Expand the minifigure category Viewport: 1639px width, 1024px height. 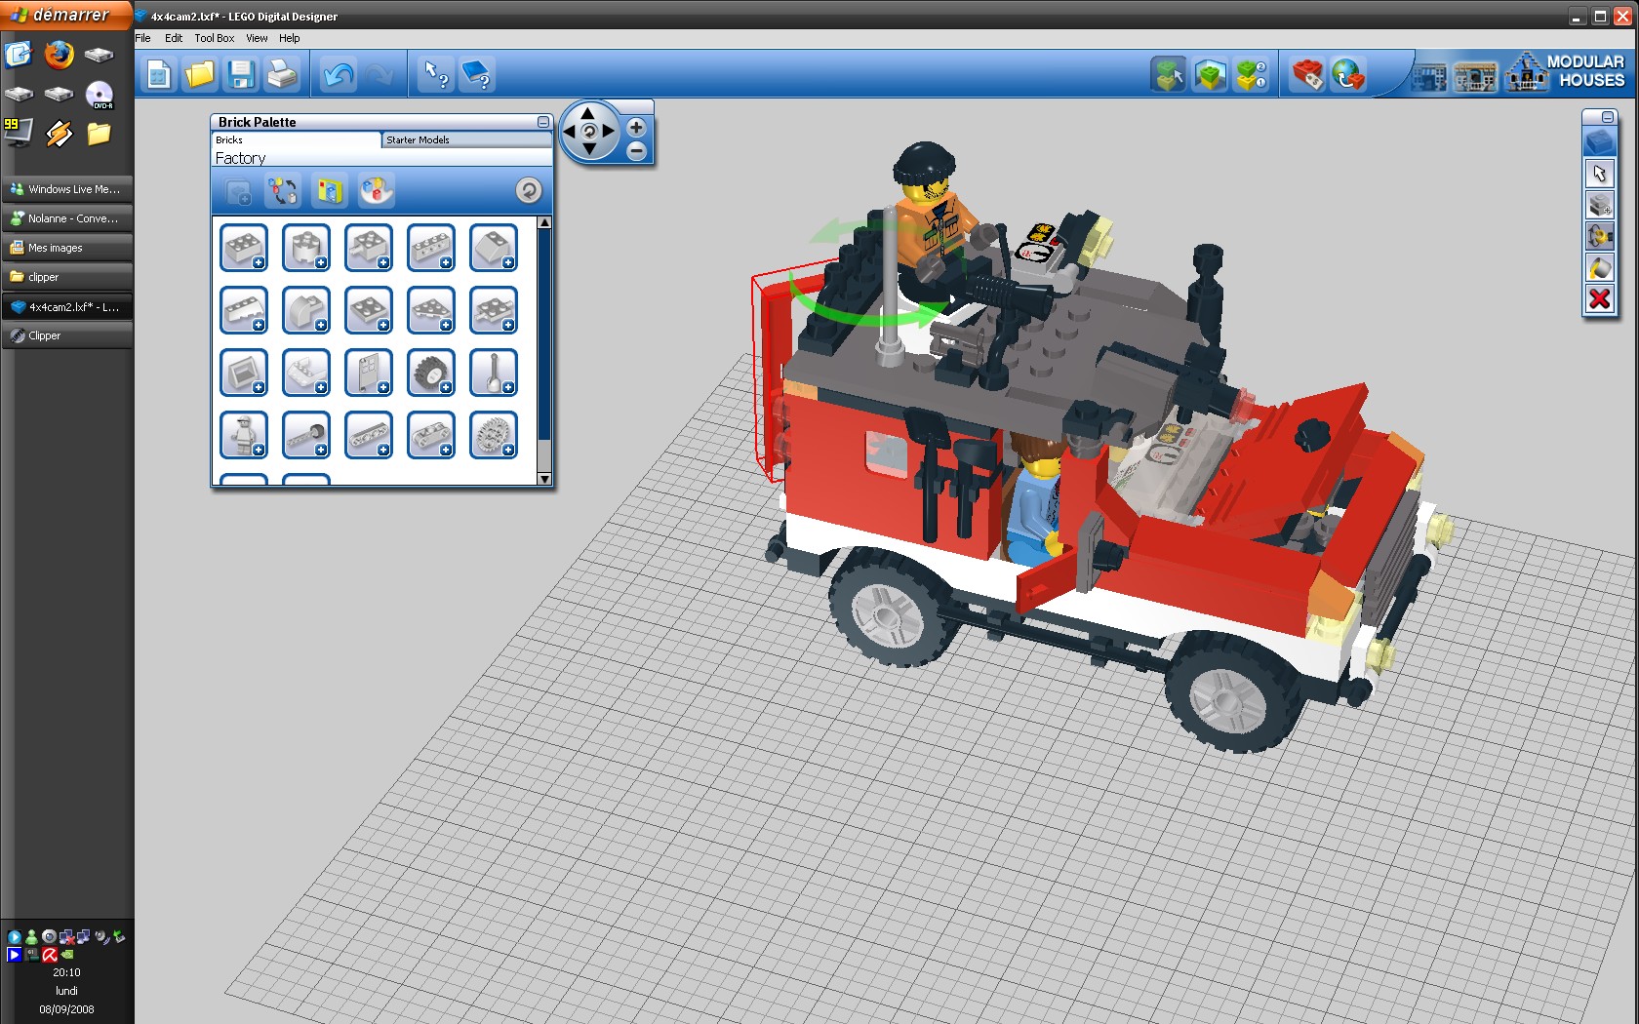click(244, 435)
